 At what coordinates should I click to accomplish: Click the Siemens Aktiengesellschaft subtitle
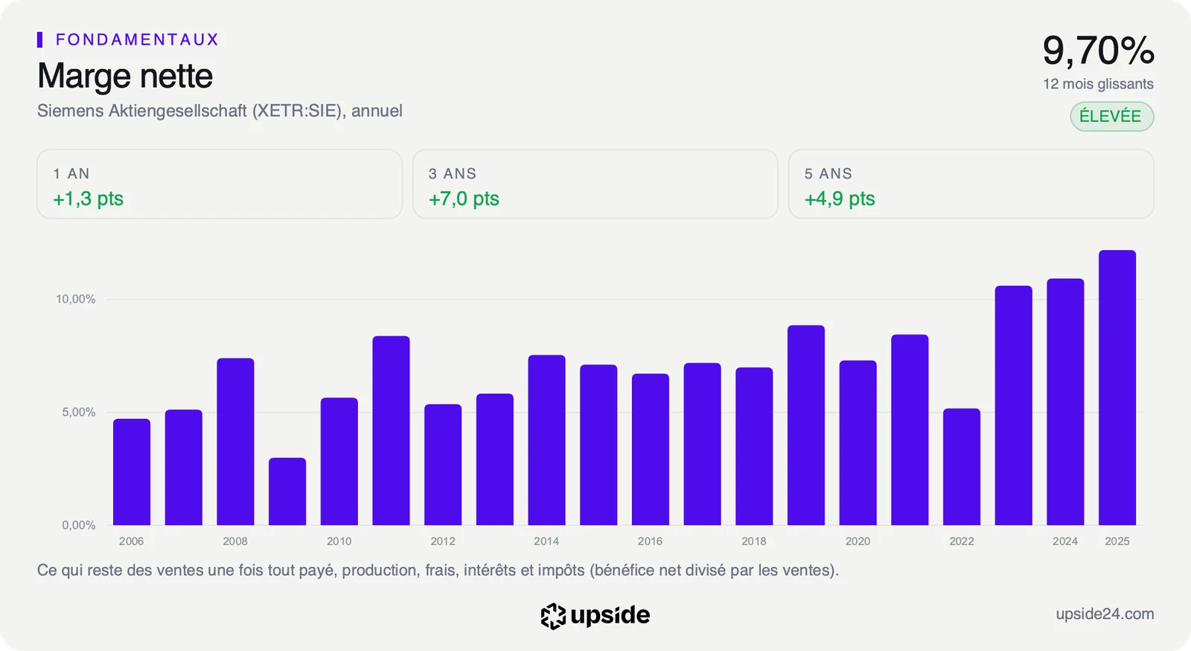coord(220,111)
